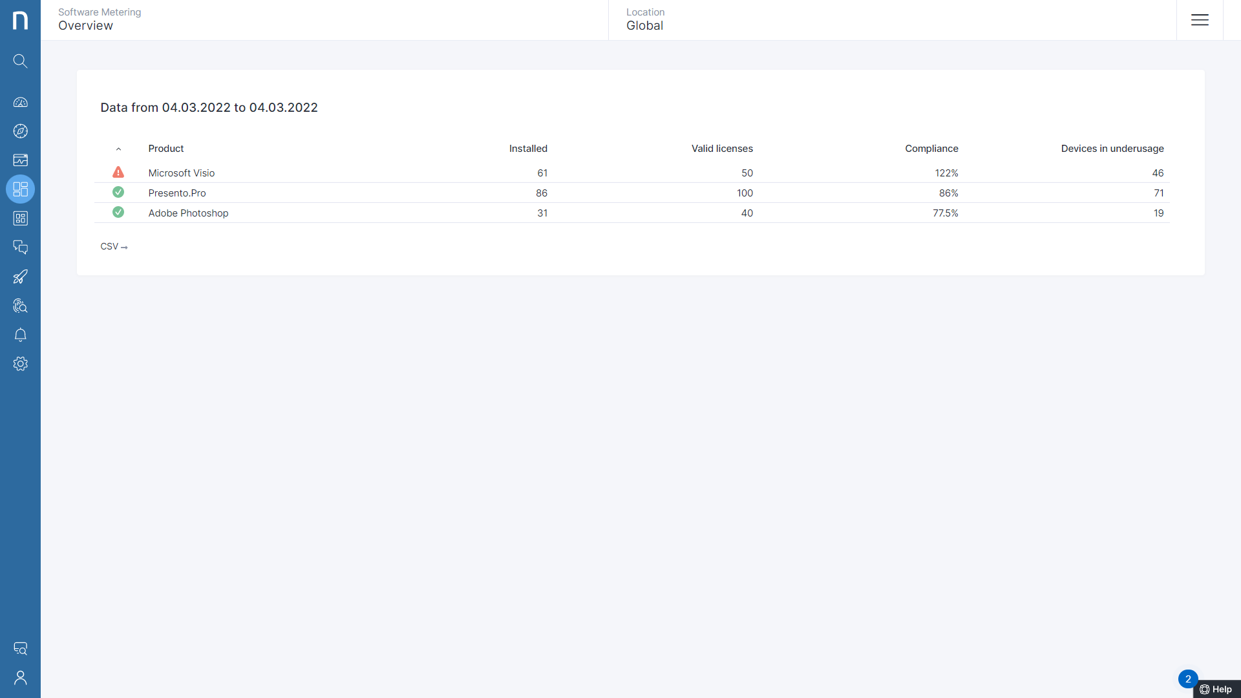Select the rocket deployment icon
Viewport: 1241px width, 698px height.
click(x=20, y=277)
